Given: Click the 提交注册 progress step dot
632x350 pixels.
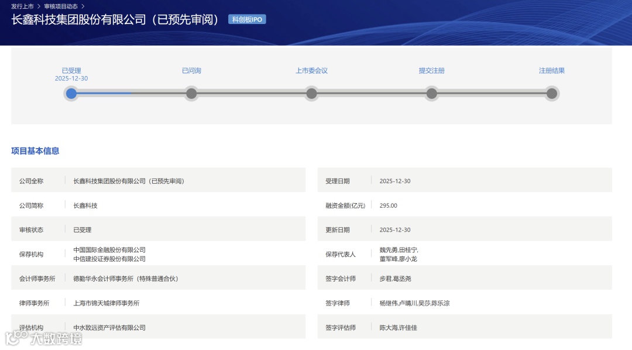Looking at the screenshot, I should pyautogui.click(x=432, y=94).
